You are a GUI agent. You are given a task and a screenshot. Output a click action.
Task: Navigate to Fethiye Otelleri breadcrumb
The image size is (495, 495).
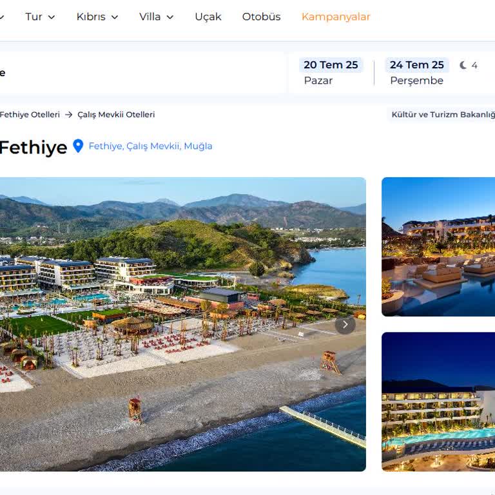coord(30,115)
